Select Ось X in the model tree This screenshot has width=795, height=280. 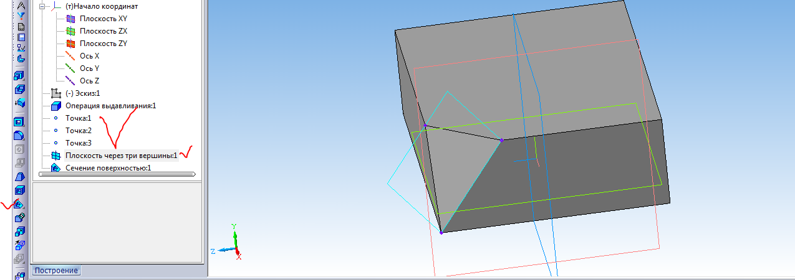pyautogui.click(x=90, y=56)
